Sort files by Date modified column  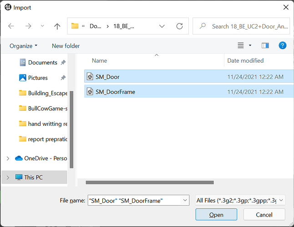coord(245,60)
